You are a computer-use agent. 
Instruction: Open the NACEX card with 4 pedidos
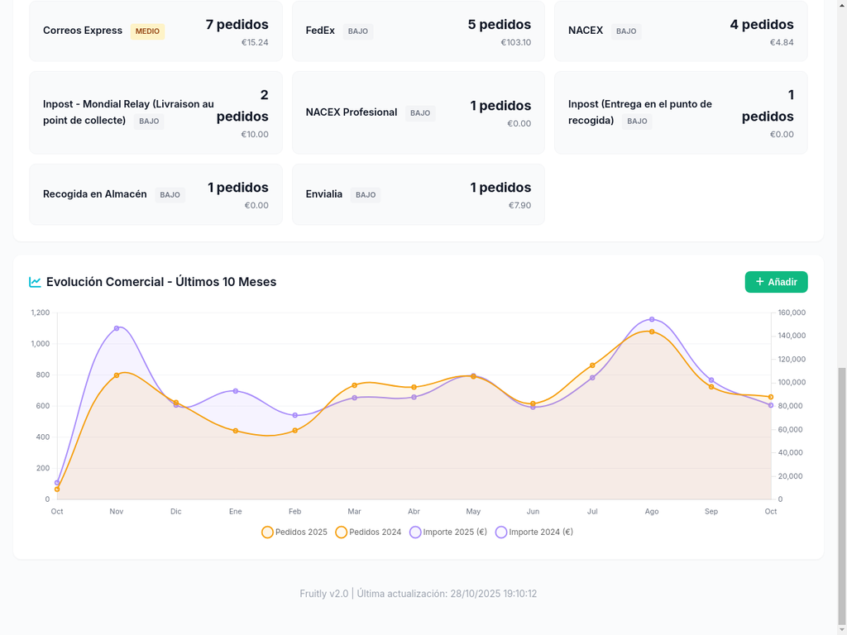pyautogui.click(x=681, y=31)
